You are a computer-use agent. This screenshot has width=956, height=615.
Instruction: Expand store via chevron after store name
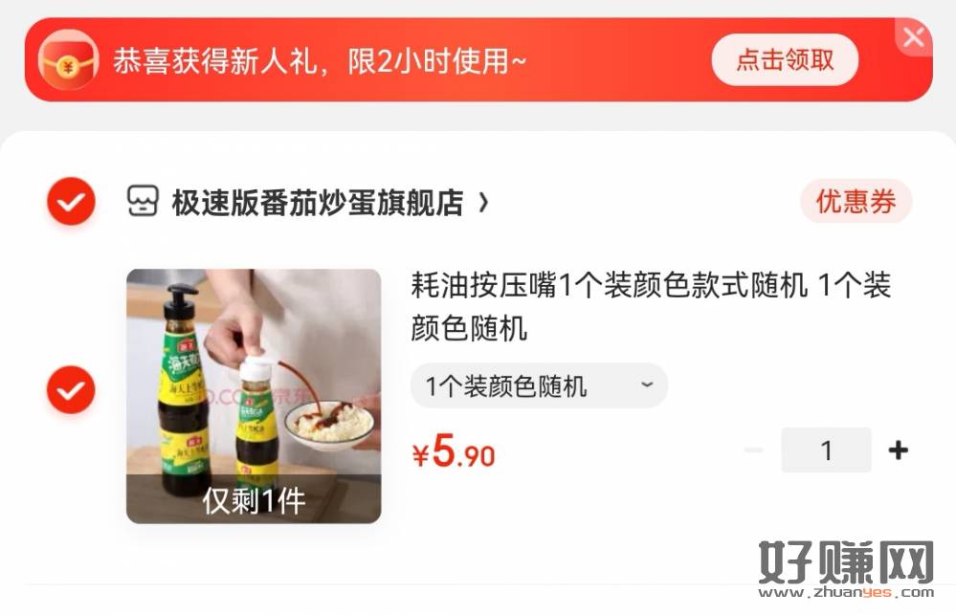coord(483,203)
